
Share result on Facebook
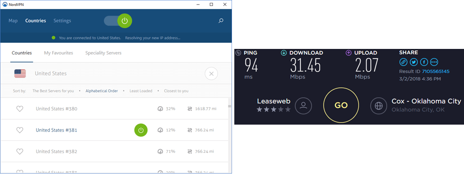[x=424, y=62]
